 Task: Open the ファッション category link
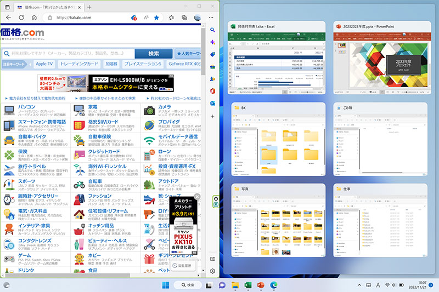coord(100,196)
